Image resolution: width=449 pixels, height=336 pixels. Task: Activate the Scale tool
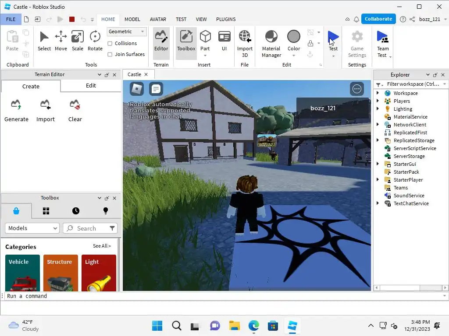click(x=77, y=41)
